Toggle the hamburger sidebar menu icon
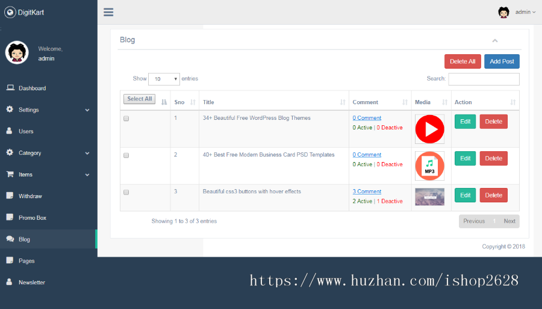Image resolution: width=542 pixels, height=309 pixels. click(108, 13)
